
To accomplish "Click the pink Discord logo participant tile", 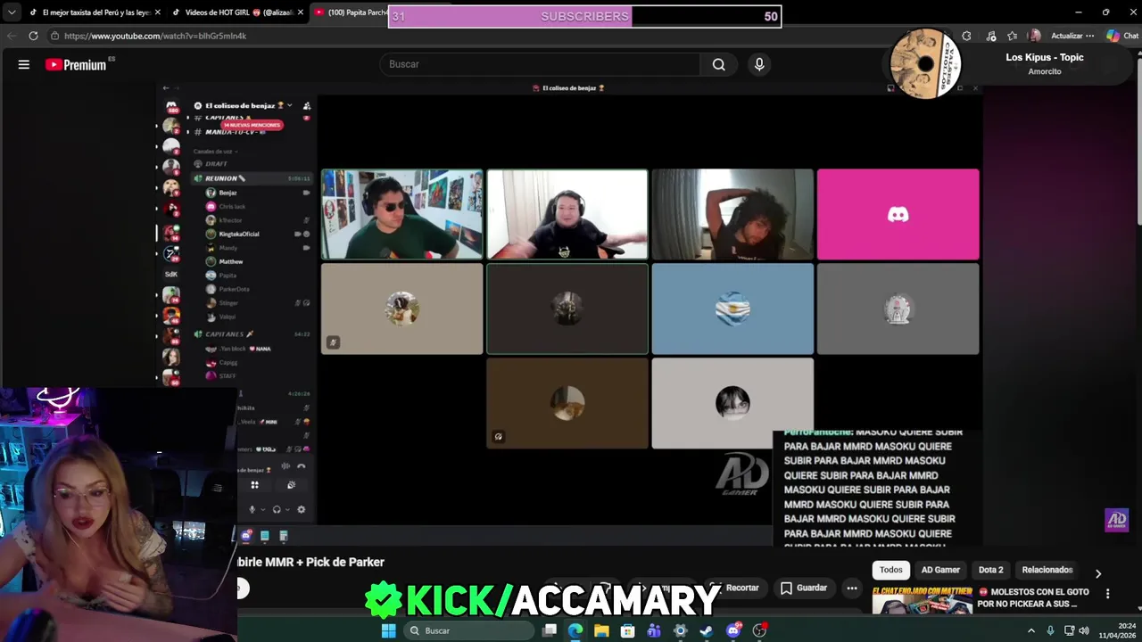I will coord(898,214).
